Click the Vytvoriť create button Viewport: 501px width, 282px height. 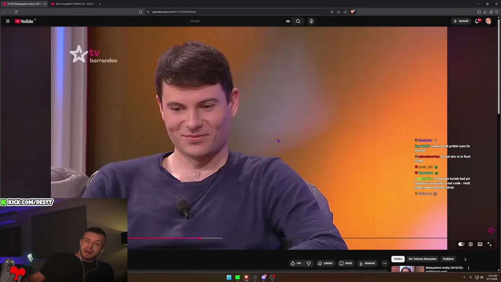[x=461, y=21]
